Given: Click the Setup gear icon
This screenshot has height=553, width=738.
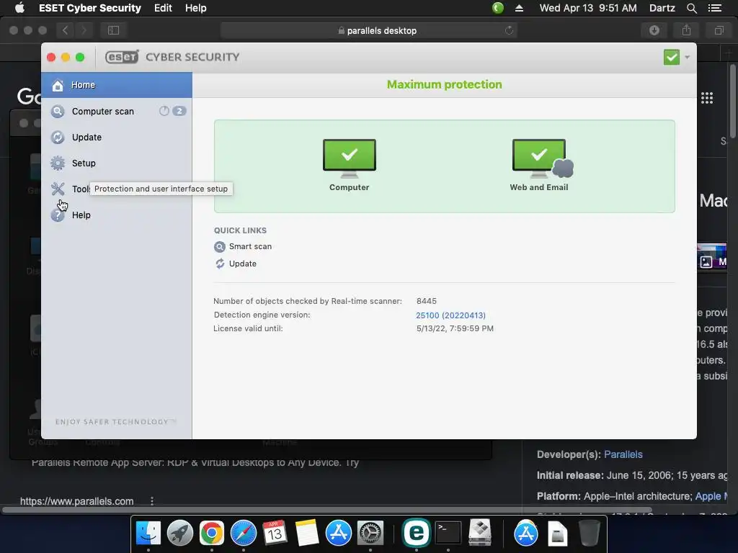Looking at the screenshot, I should coord(58,163).
